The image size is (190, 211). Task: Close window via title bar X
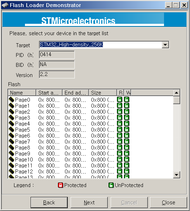[184, 5]
